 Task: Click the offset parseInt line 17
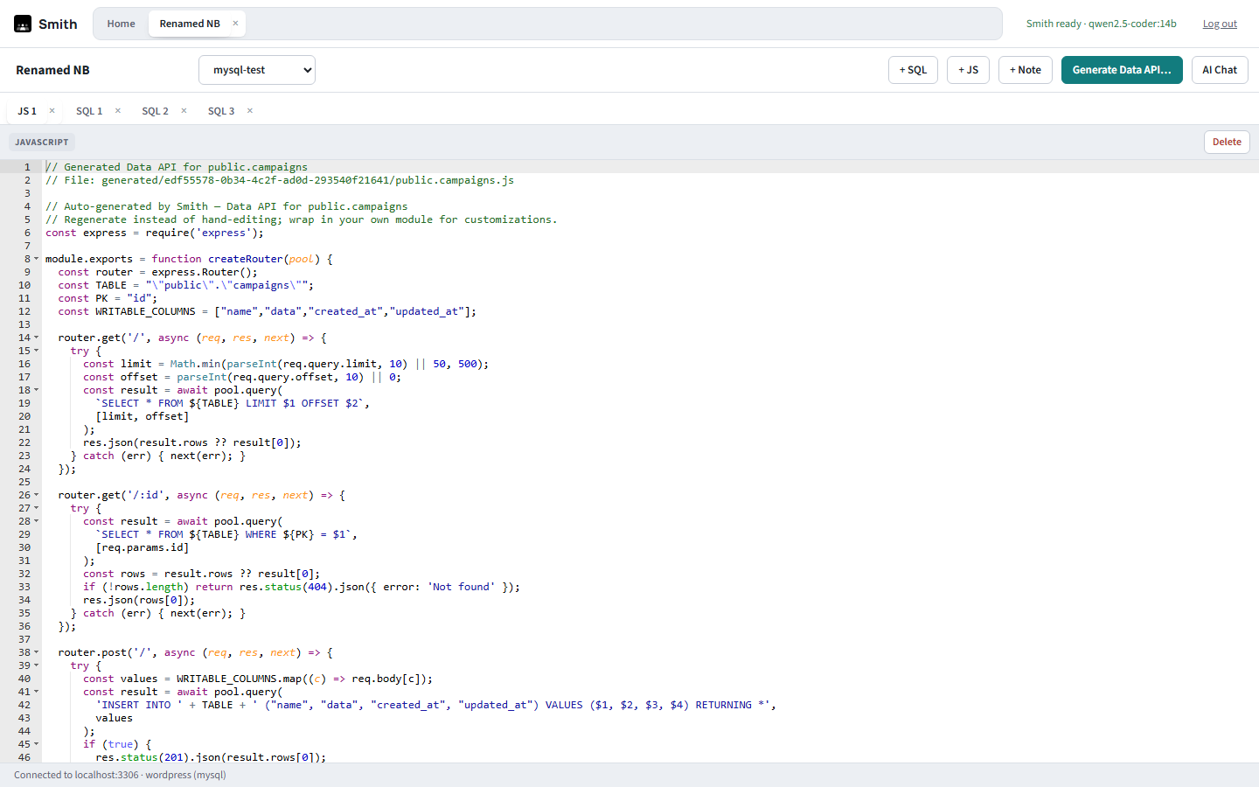click(x=242, y=377)
